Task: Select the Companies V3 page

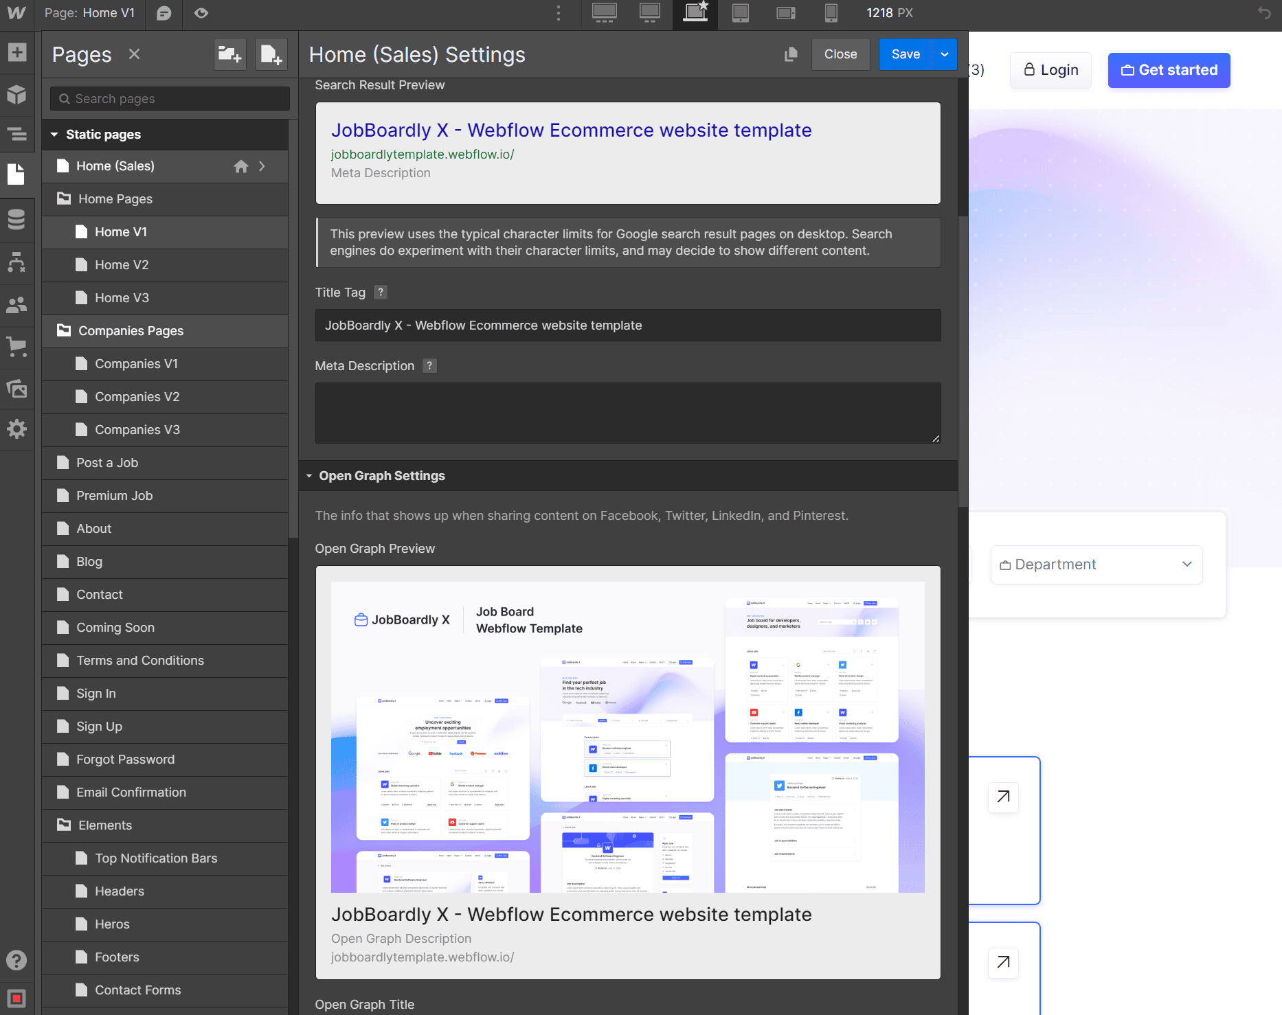Action: pos(165,430)
